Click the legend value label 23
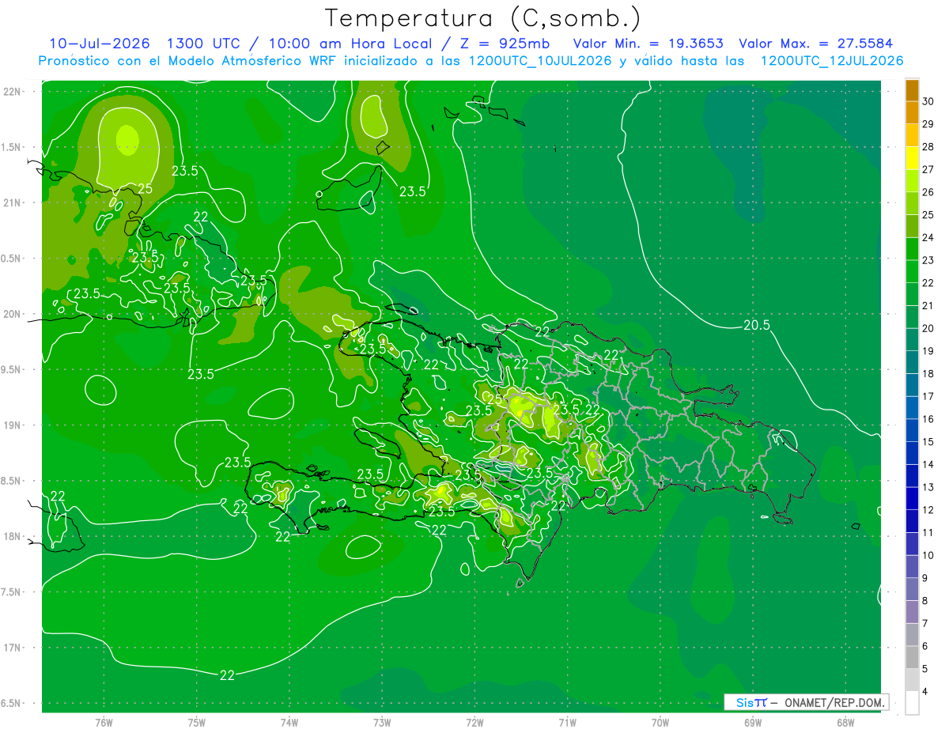The image size is (949, 733). tap(928, 260)
